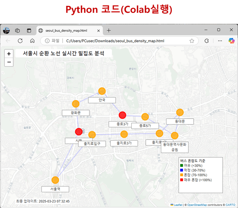Screen dimensions: 238x208
Task: Zoom in the map with plus button
Action: 9,54
